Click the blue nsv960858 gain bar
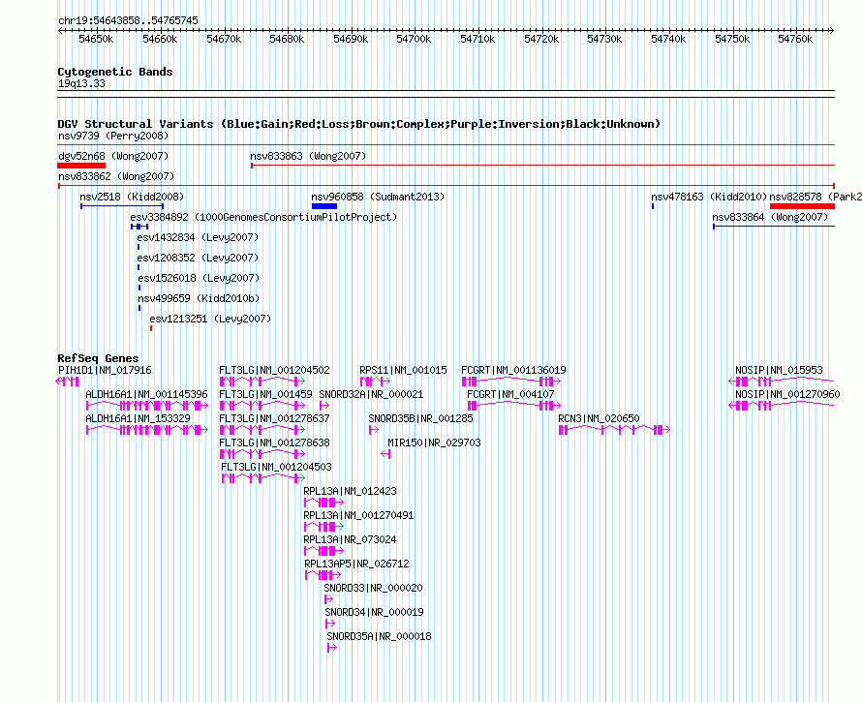Viewport: 862px width, 702px height. click(x=324, y=206)
